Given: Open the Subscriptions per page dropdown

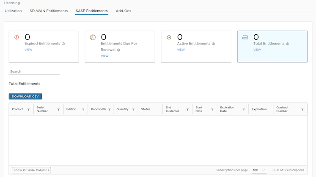Looking at the screenshot, I should [258, 170].
